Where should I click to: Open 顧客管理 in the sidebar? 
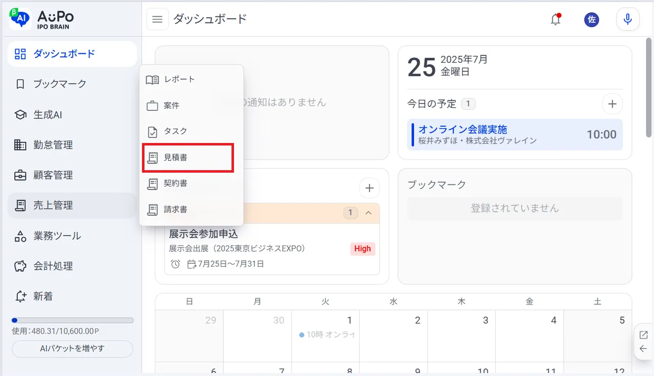[72, 175]
